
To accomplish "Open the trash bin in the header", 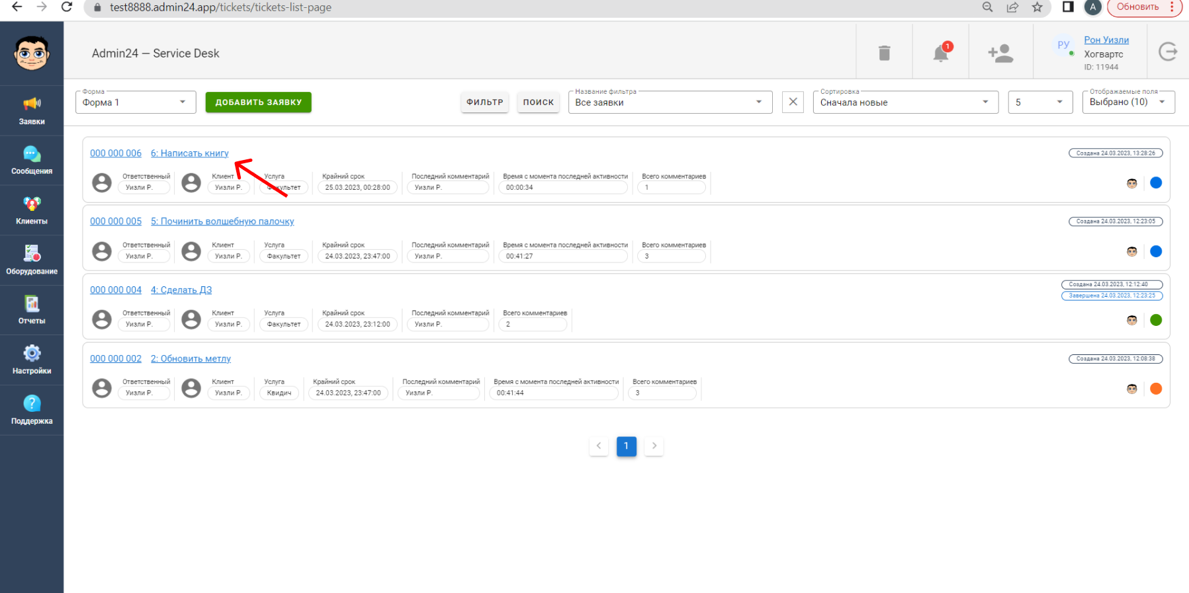I will (884, 53).
